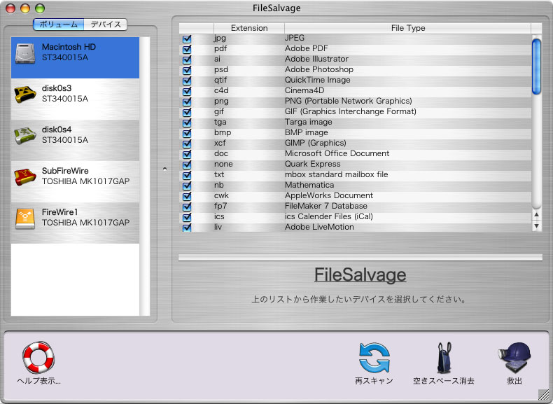553x404 pixels.
Task: Click 'Microsoft Office Document' text
Action: click(337, 153)
